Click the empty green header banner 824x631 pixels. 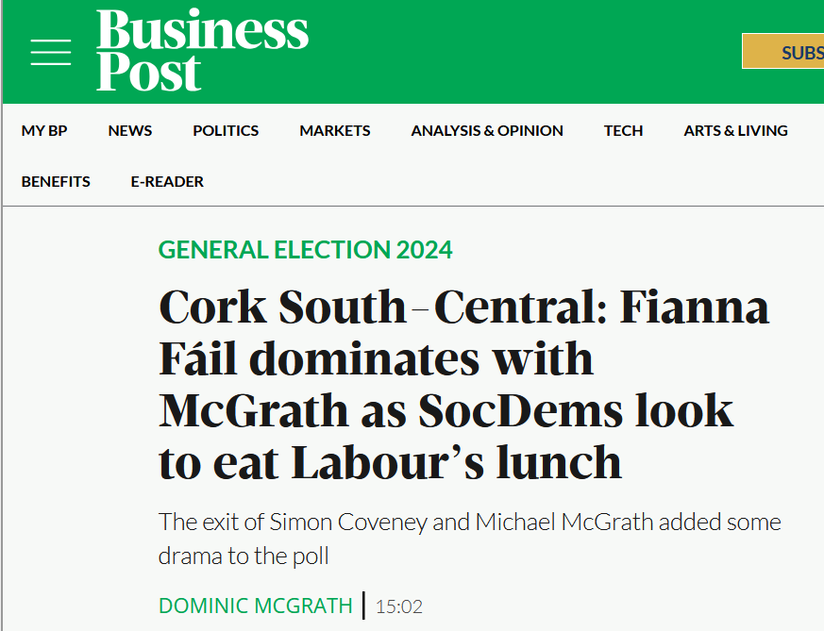pyautogui.click(x=519, y=52)
